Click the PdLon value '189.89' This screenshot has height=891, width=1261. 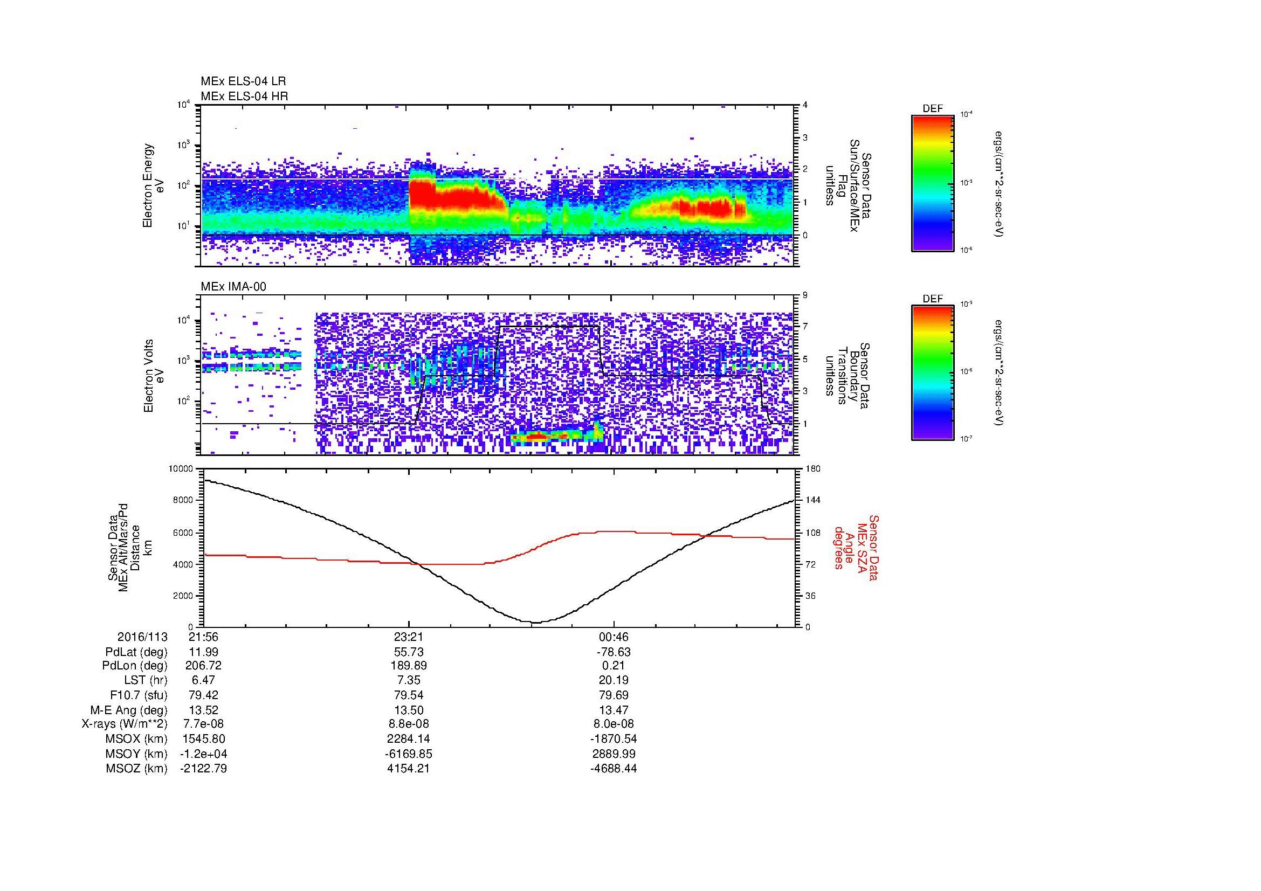(x=409, y=666)
